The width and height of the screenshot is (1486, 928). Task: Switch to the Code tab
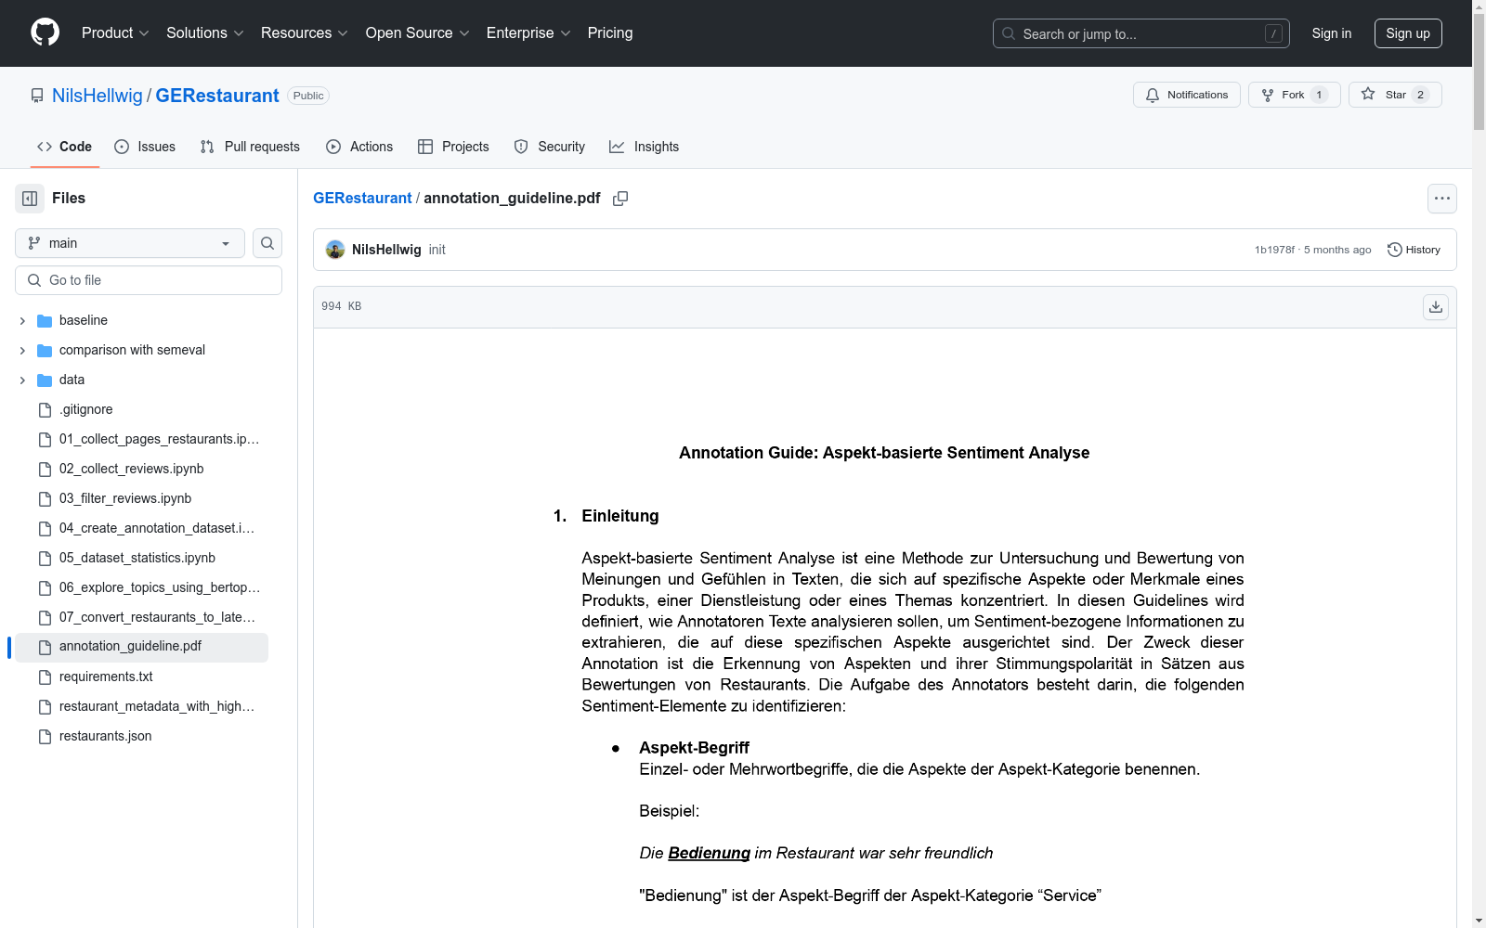tap(65, 147)
